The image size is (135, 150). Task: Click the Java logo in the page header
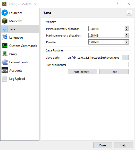click(x=129, y=13)
